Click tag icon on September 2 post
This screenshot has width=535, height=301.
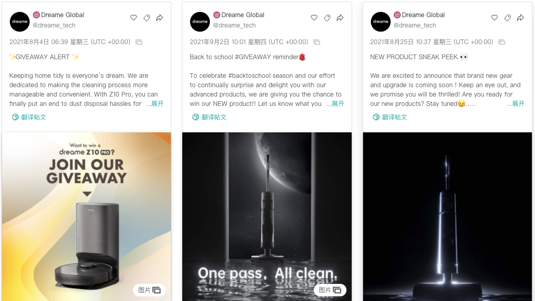[327, 18]
